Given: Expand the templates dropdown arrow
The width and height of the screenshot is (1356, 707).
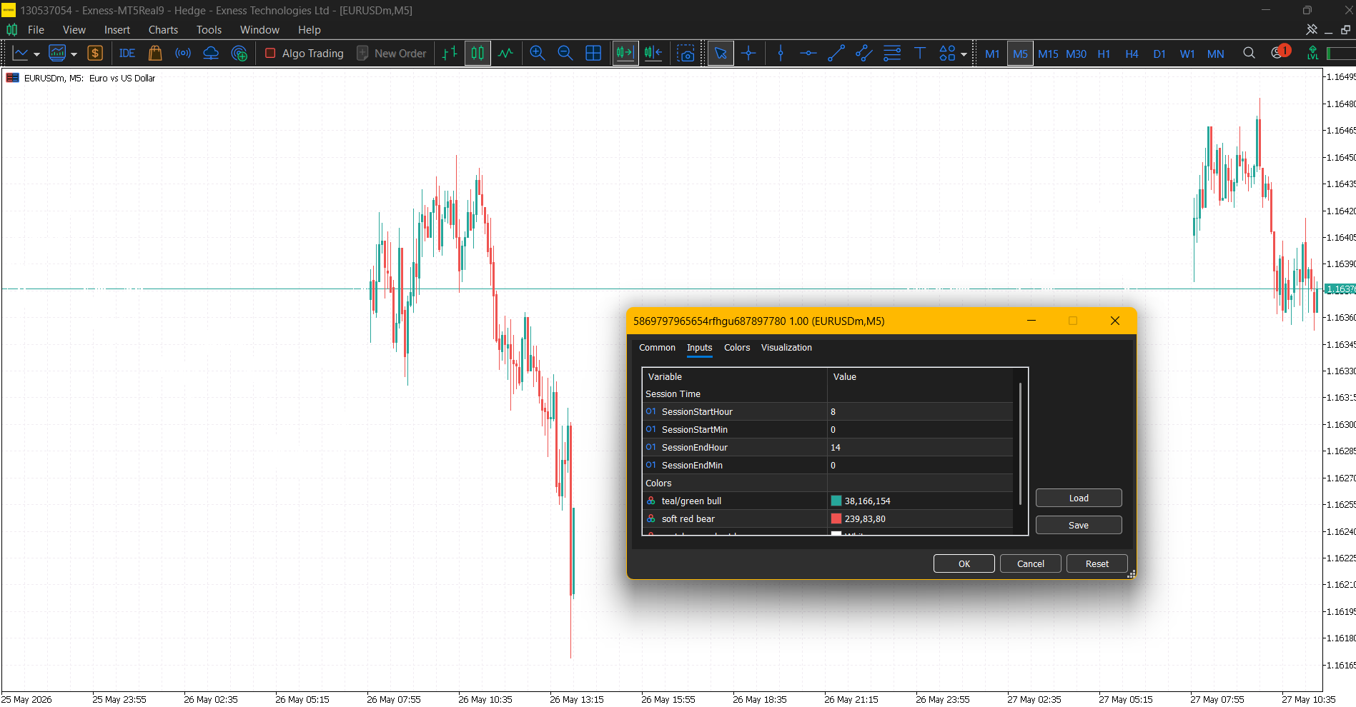Looking at the screenshot, I should (x=74, y=54).
